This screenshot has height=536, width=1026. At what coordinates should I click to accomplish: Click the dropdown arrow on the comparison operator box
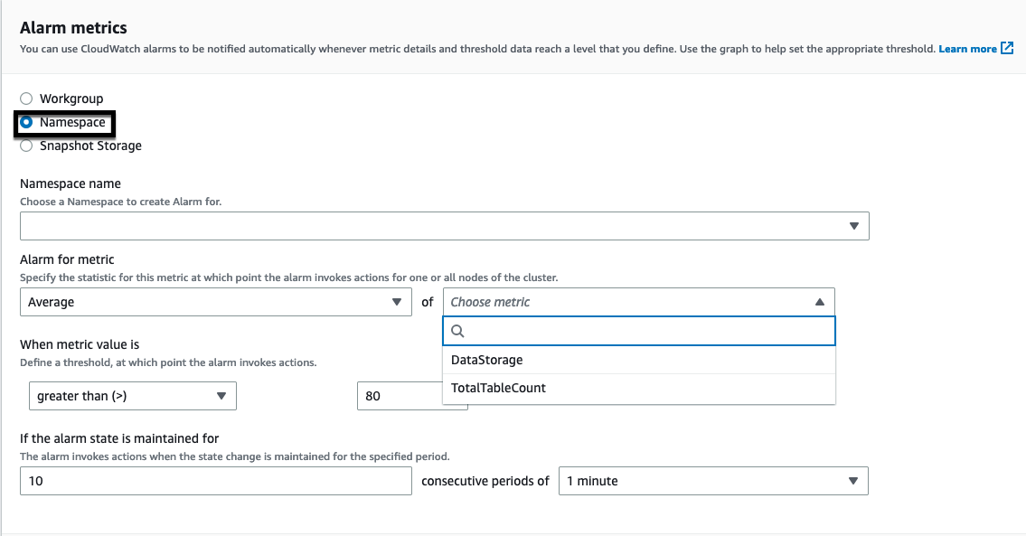coord(222,396)
